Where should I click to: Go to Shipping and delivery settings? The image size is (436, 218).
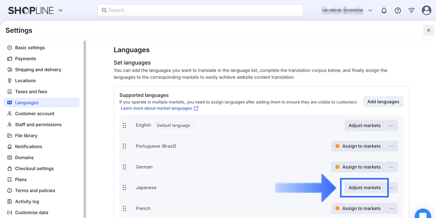coord(38,70)
